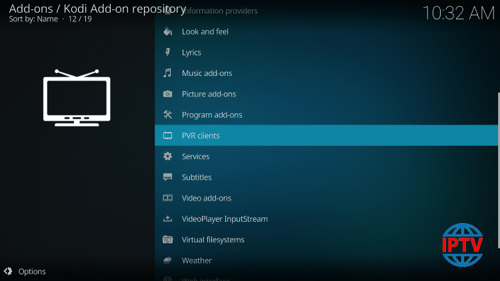This screenshot has height=281, width=500.
Task: Choose VideoPlayer InputStream text label
Action: [225, 219]
